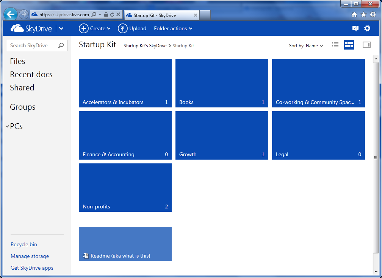Open Recent docs in sidebar
This screenshot has height=278, width=382.
coord(31,75)
